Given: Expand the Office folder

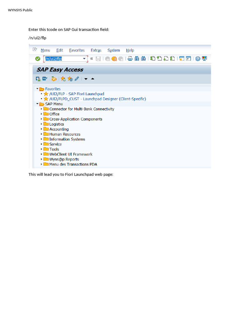Looking at the screenshot, I should 42,114.
